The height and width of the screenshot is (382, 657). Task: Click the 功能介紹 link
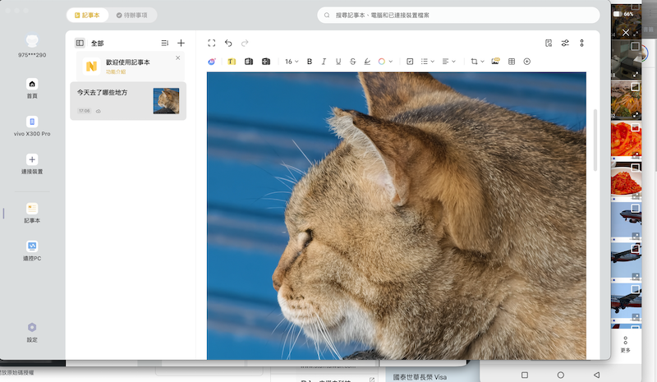tap(116, 72)
